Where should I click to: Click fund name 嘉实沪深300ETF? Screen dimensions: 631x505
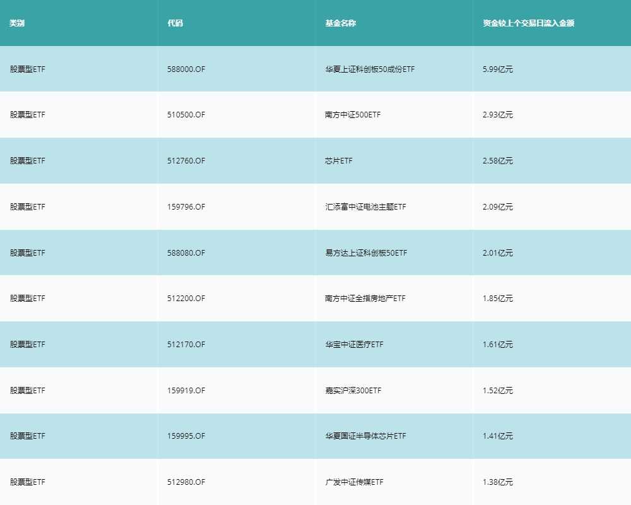[353, 390]
